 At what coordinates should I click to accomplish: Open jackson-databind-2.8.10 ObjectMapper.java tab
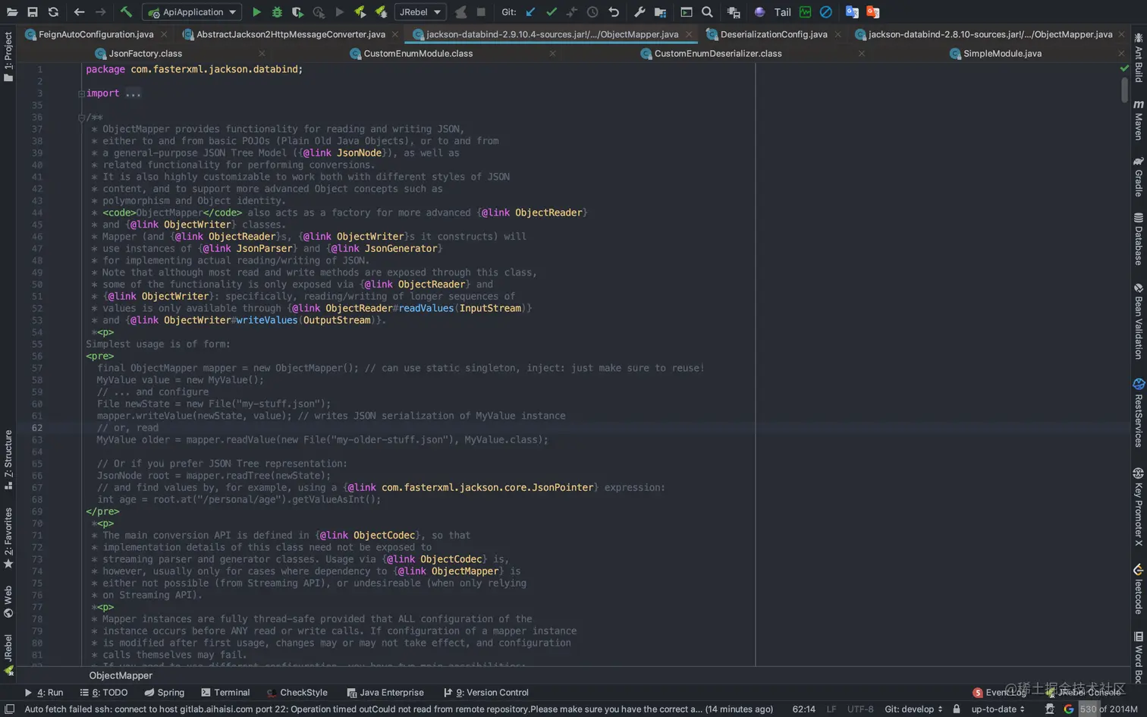point(990,34)
